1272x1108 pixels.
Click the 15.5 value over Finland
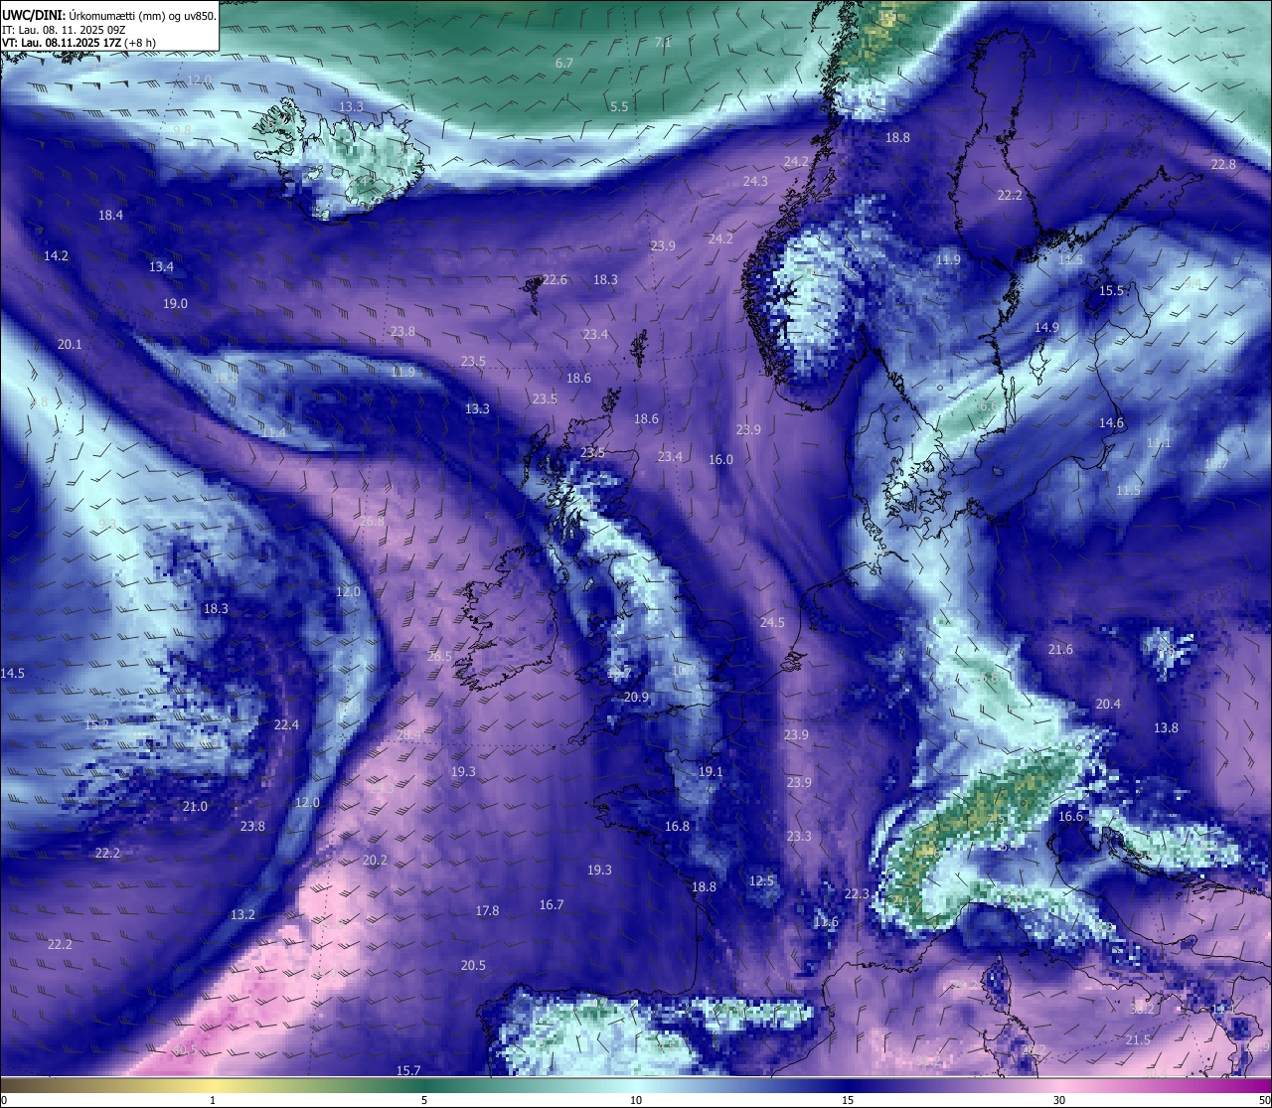[x=1111, y=290]
